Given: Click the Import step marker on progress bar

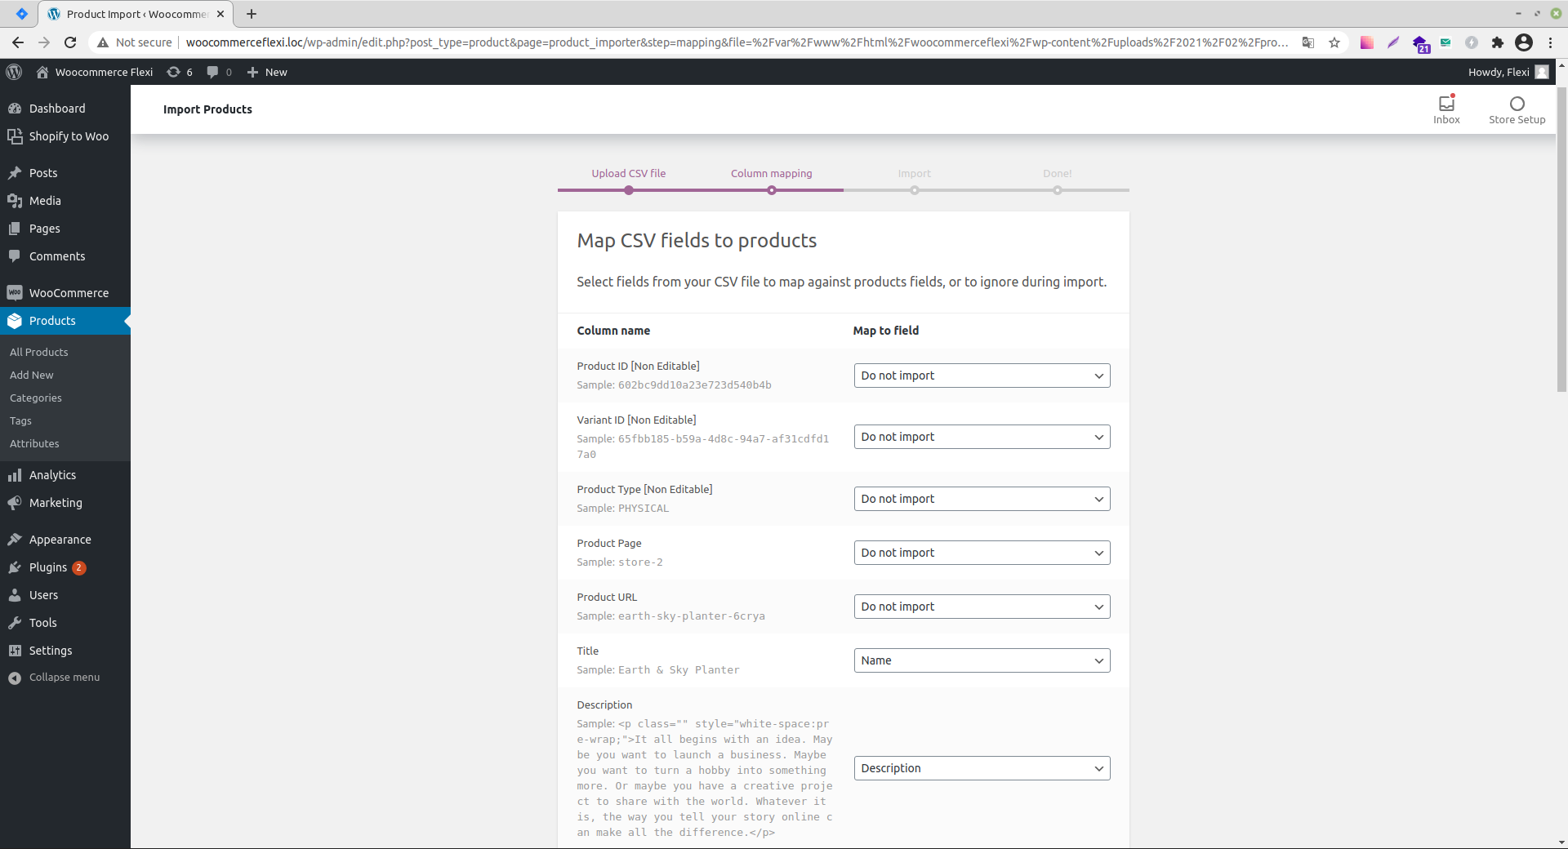Looking at the screenshot, I should click(x=914, y=190).
